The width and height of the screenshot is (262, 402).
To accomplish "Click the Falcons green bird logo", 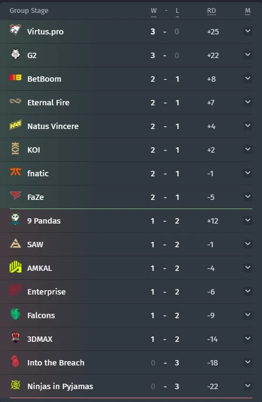I will coord(16,314).
